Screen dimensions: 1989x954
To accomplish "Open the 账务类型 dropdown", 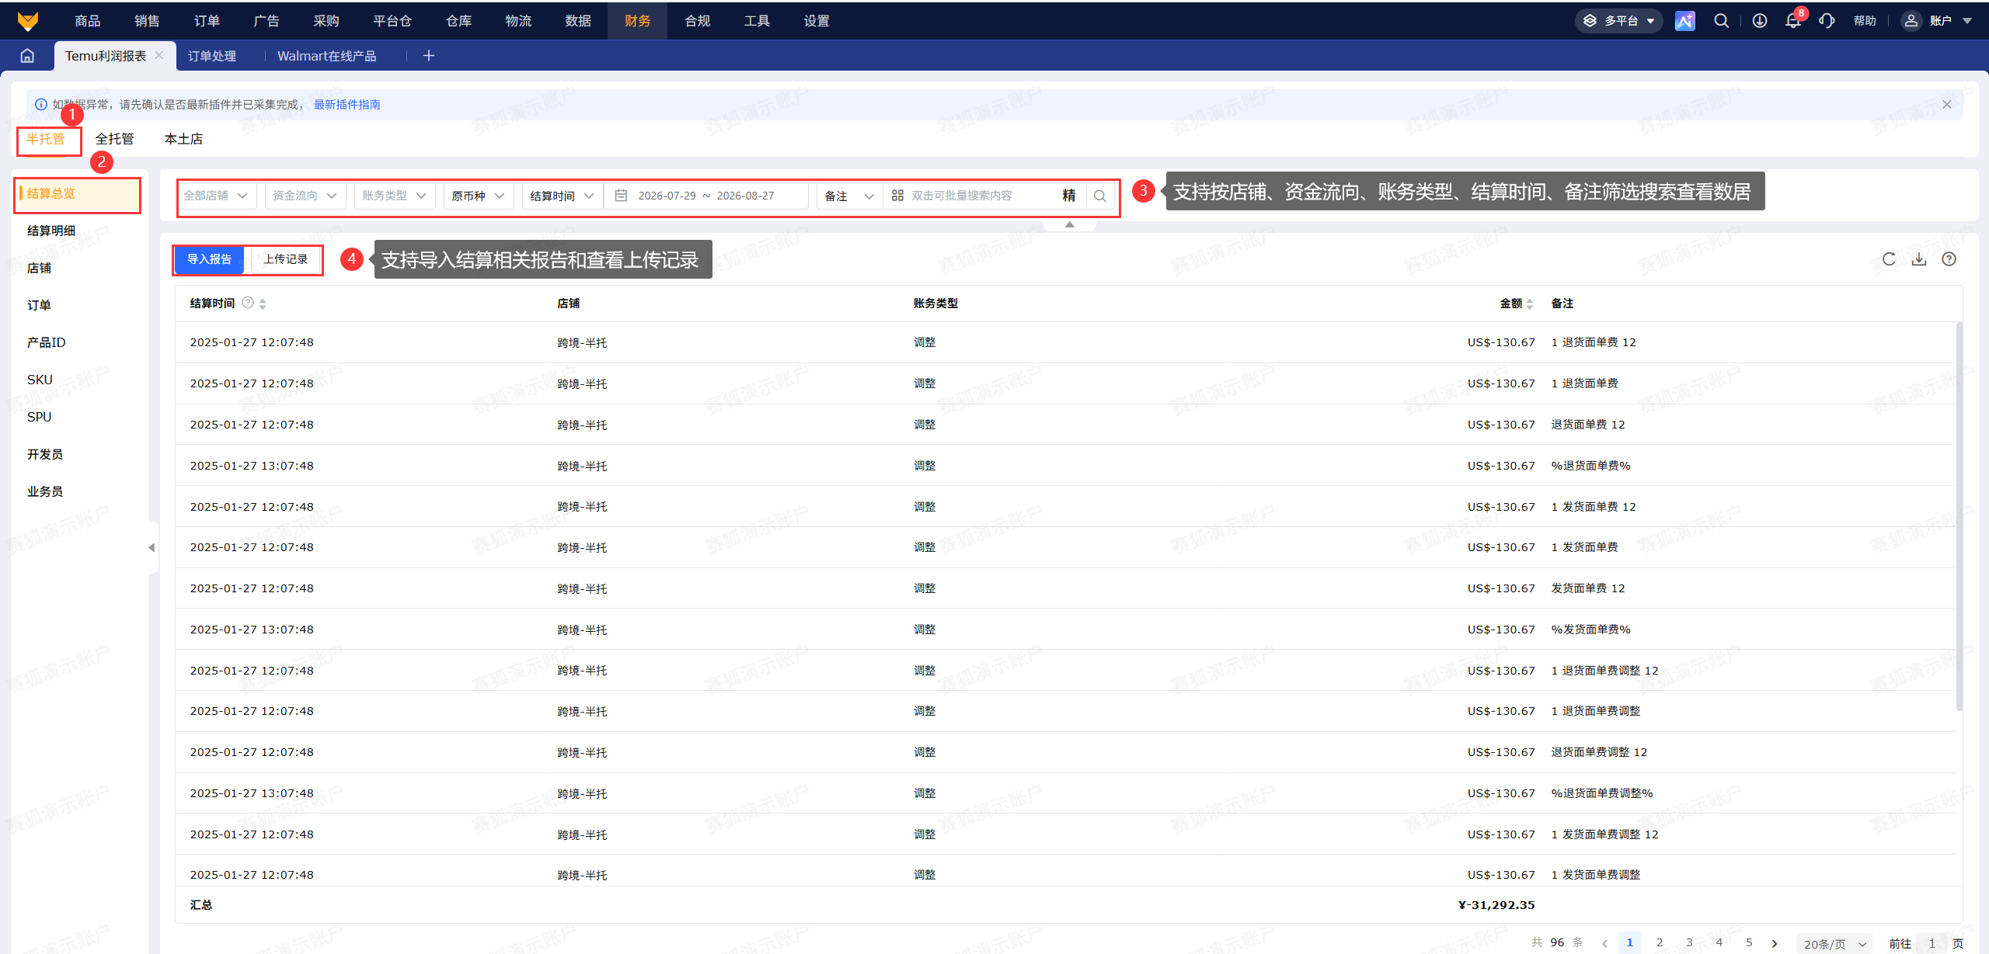I will 395,196.
